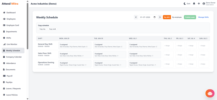The image size is (217, 100).
Task: Click the Employee Card icon in sidebar
Action: tap(4, 25)
